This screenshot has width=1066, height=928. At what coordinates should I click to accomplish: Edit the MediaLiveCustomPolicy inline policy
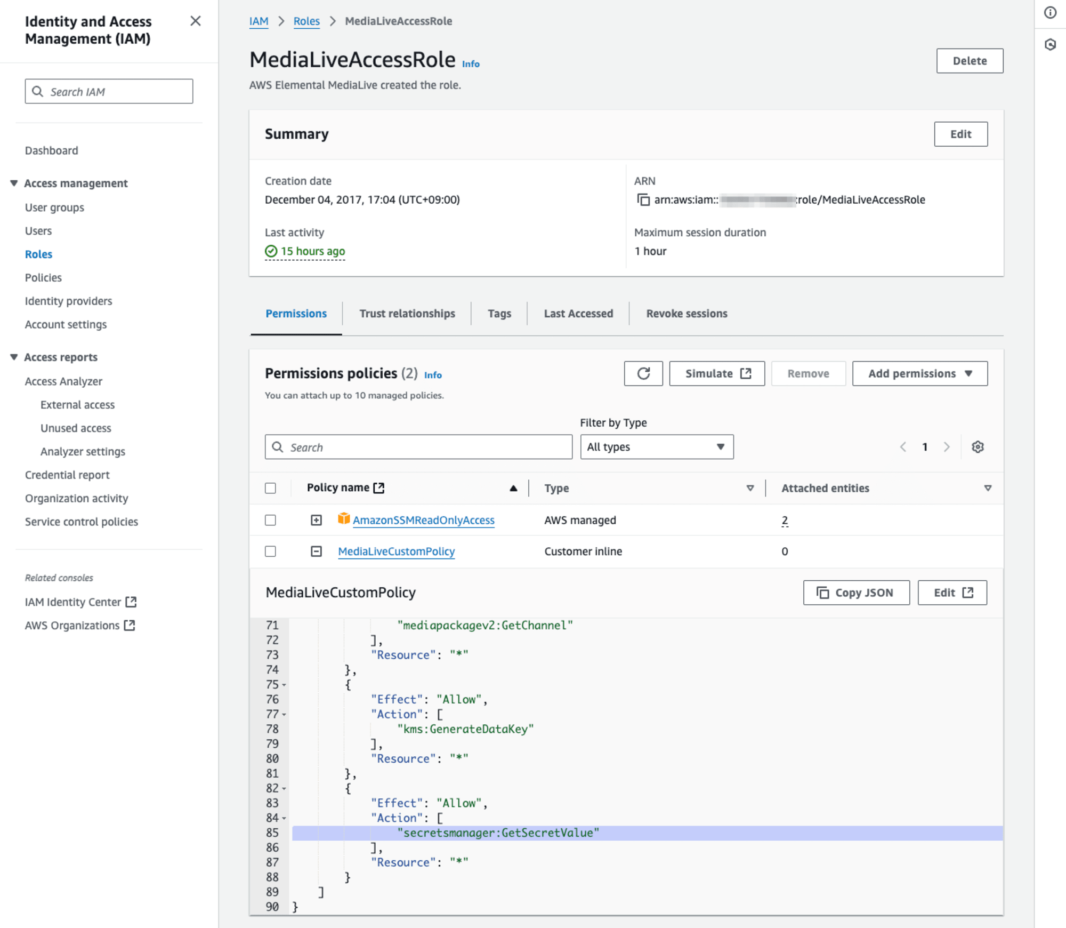952,593
